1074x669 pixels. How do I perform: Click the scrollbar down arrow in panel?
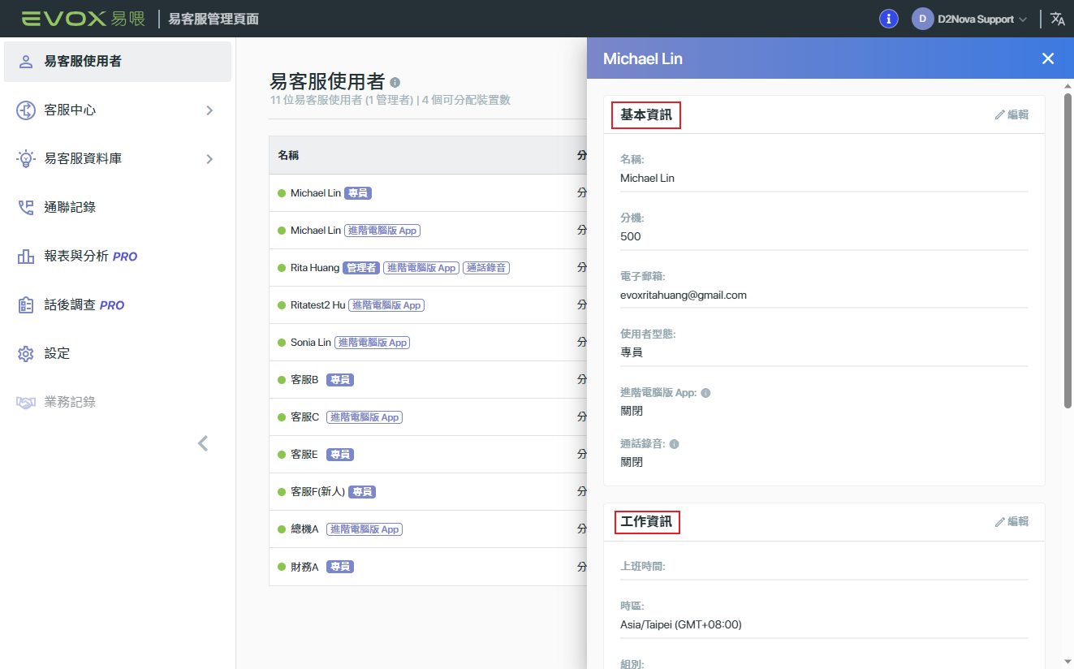click(x=1068, y=661)
